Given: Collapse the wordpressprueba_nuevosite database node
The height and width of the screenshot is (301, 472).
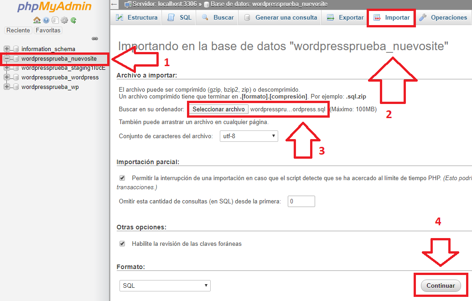Looking at the screenshot, I should click(x=7, y=58).
